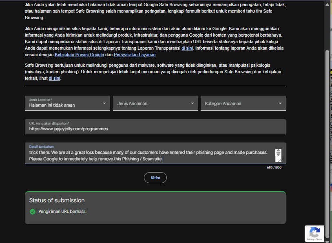Open Persyaratan Layanan link
Screen dimensions: 332x243
135,55
